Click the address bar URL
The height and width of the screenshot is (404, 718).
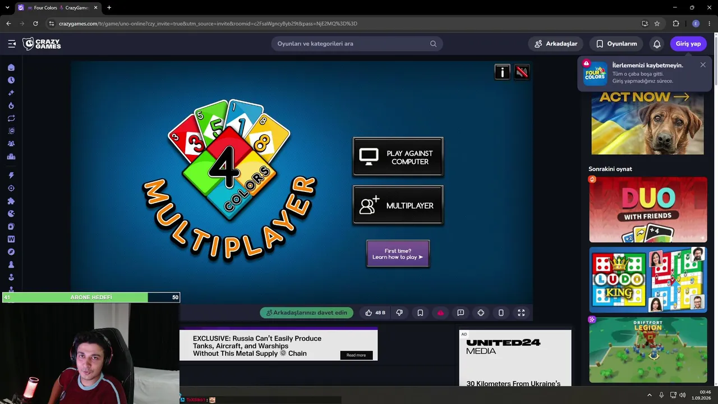(x=208, y=24)
